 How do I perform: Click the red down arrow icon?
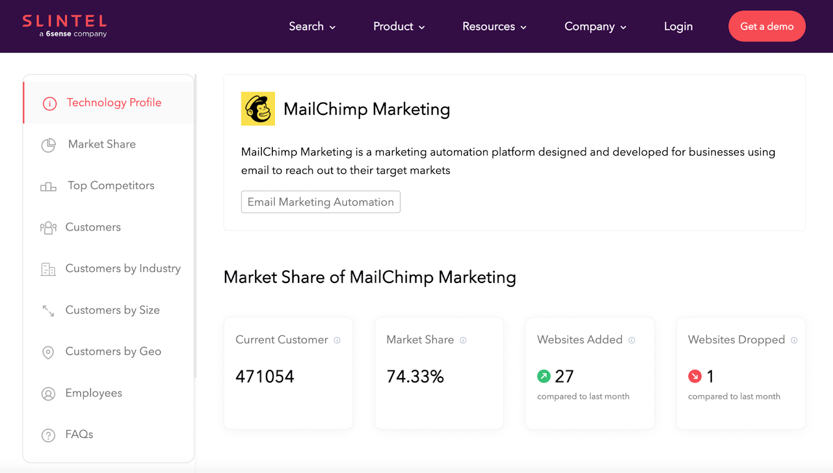pos(695,376)
